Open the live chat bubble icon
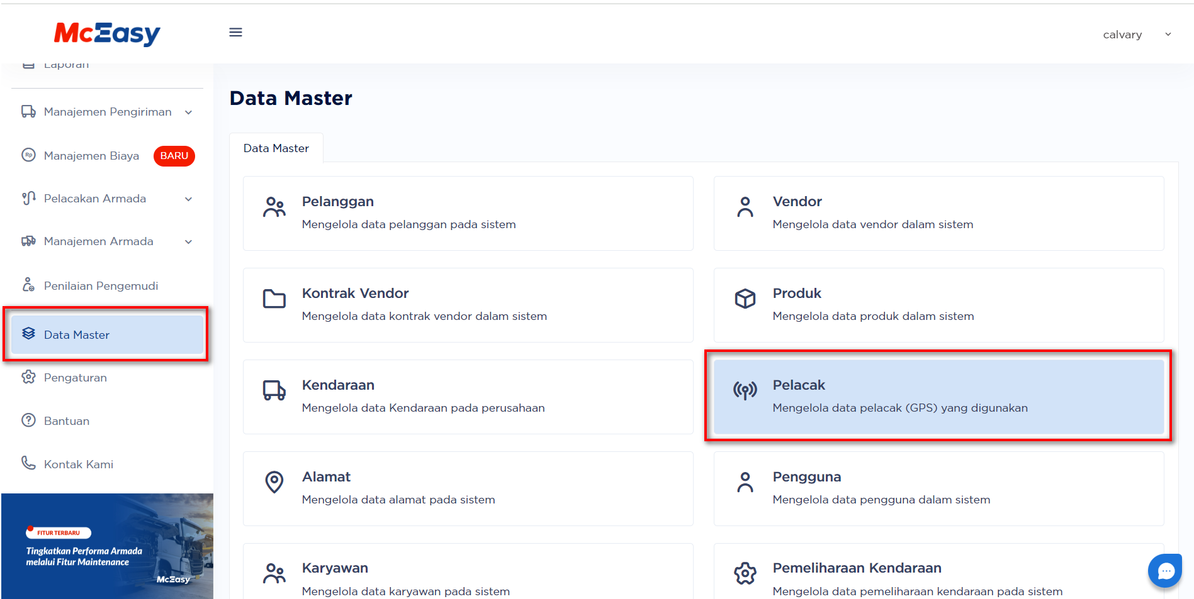The width and height of the screenshot is (1194, 599). (x=1165, y=571)
